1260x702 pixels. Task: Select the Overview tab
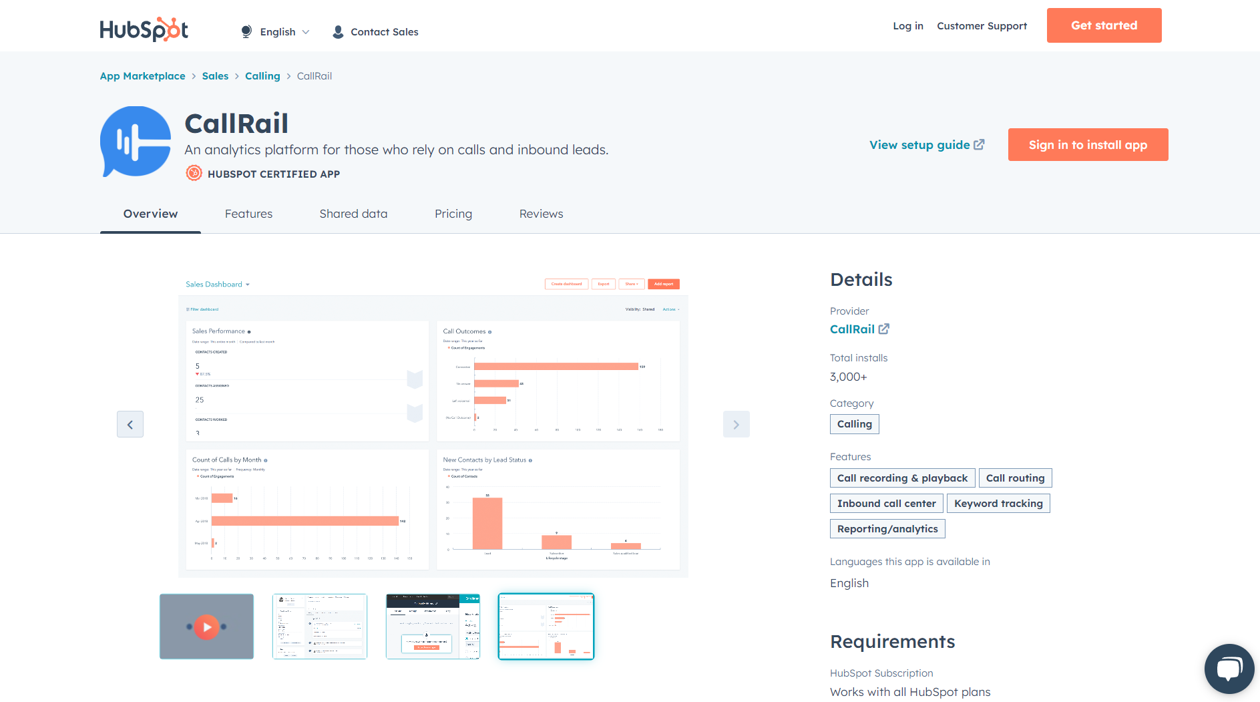point(150,214)
